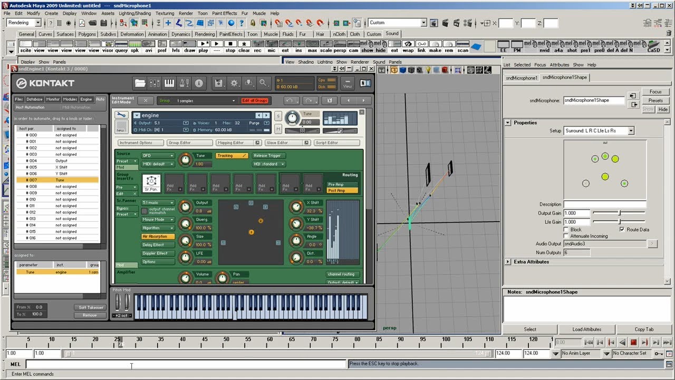Mute the engine instrument with M button
Viewport: 675px width, 380px height.
click(278, 129)
